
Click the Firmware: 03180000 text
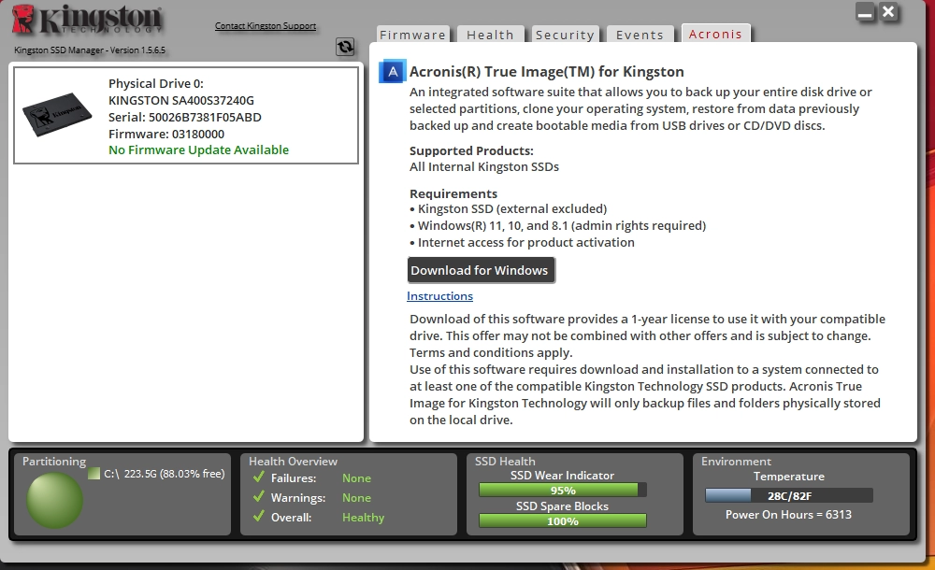[166, 135]
